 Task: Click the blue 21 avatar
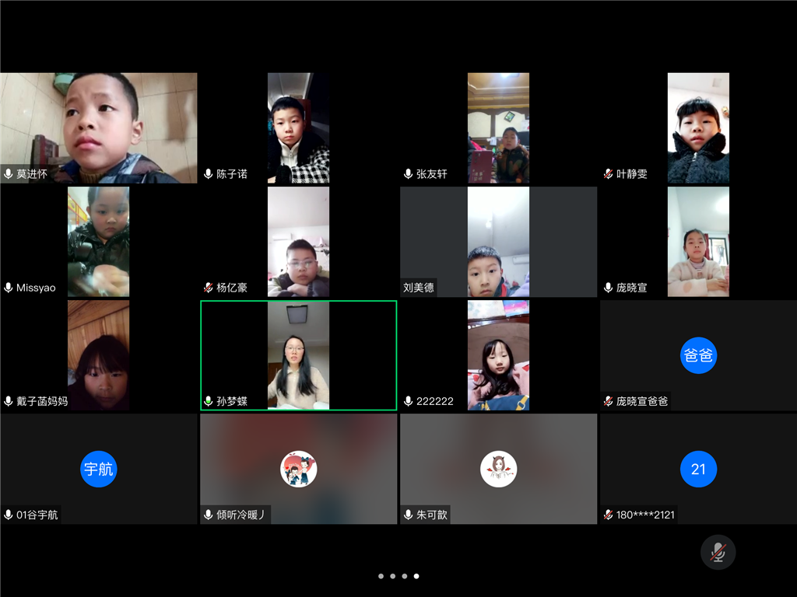coord(698,469)
